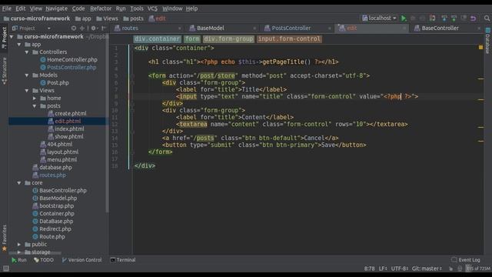The image size is (492, 277).
Task: Click the read-only lock icon in status bar
Action: 450,269
